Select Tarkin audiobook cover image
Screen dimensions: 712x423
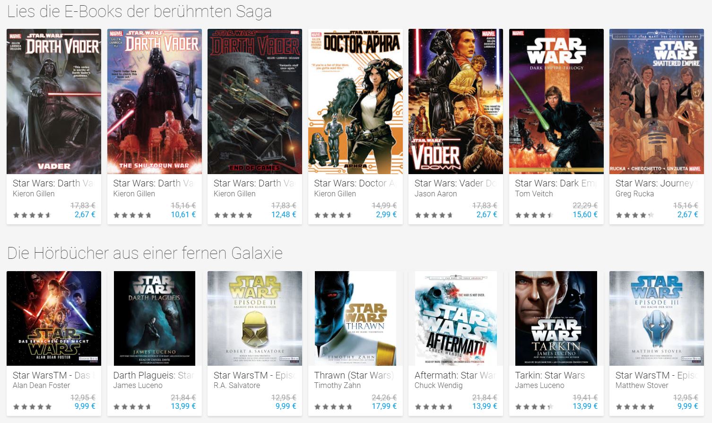tap(556, 318)
